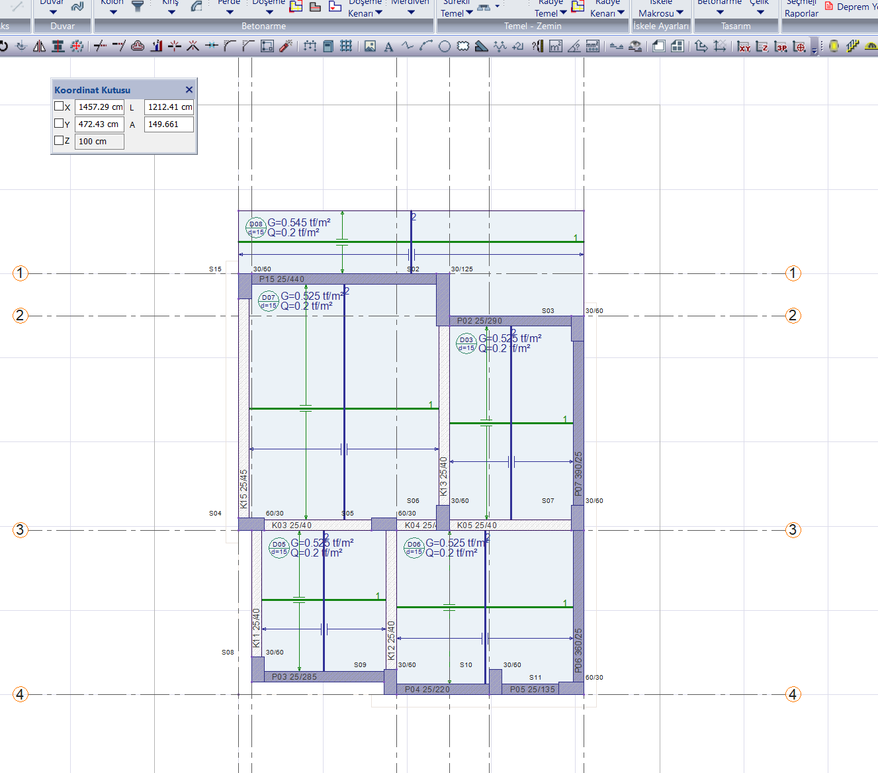Open the Çelik design dropdown
The height and width of the screenshot is (773, 878).
tap(760, 12)
